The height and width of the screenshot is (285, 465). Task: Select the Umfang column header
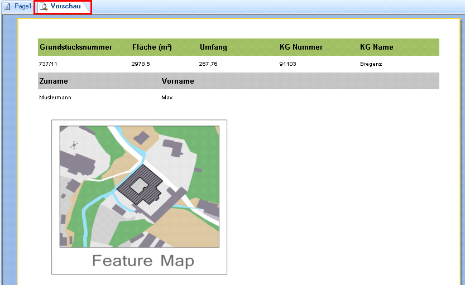point(213,47)
